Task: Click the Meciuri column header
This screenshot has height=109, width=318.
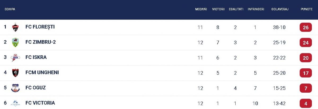Action: click(201, 9)
